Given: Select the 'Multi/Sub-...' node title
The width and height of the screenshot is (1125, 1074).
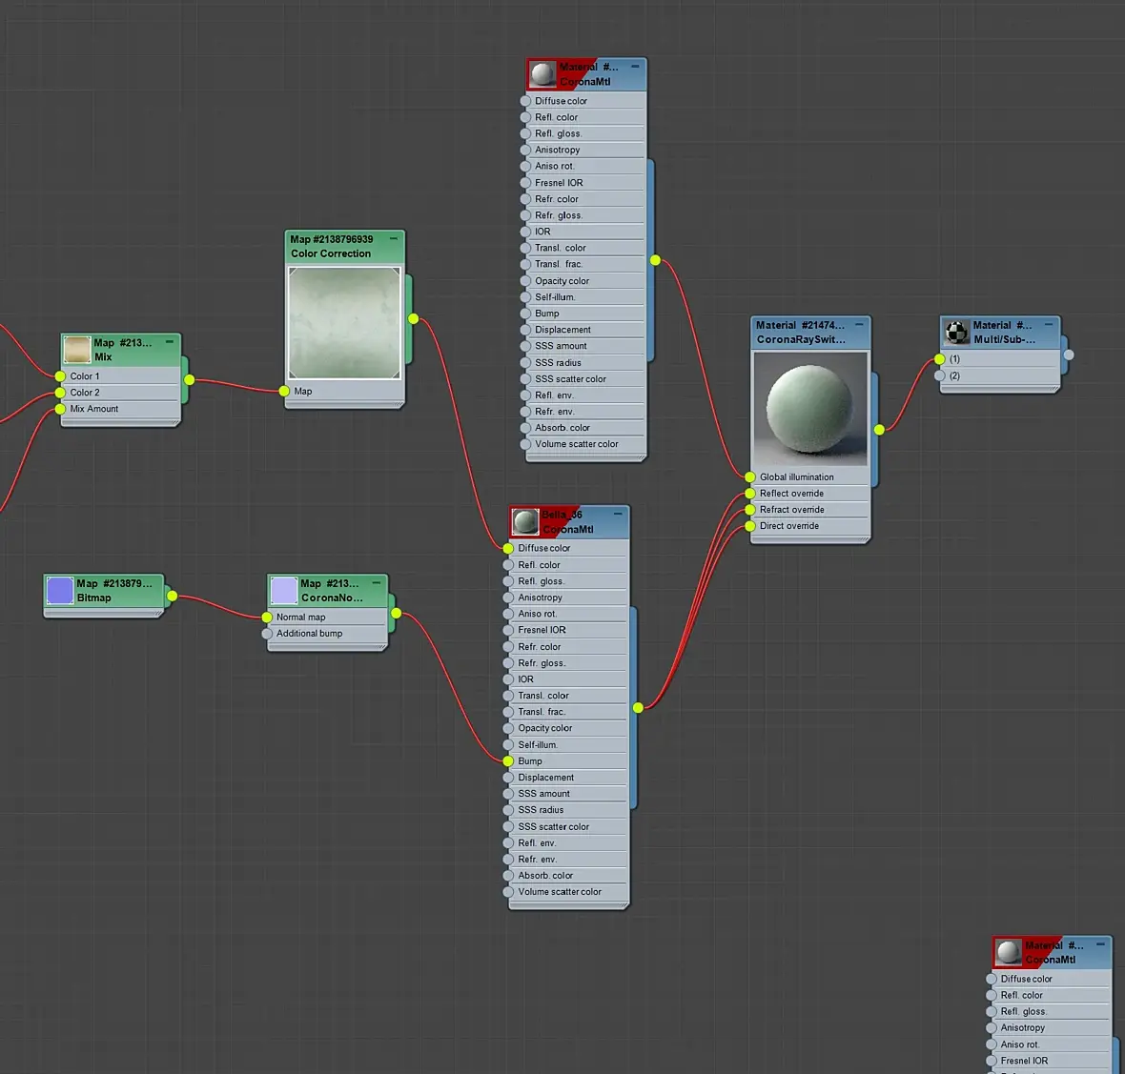Looking at the screenshot, I should pos(1005,340).
